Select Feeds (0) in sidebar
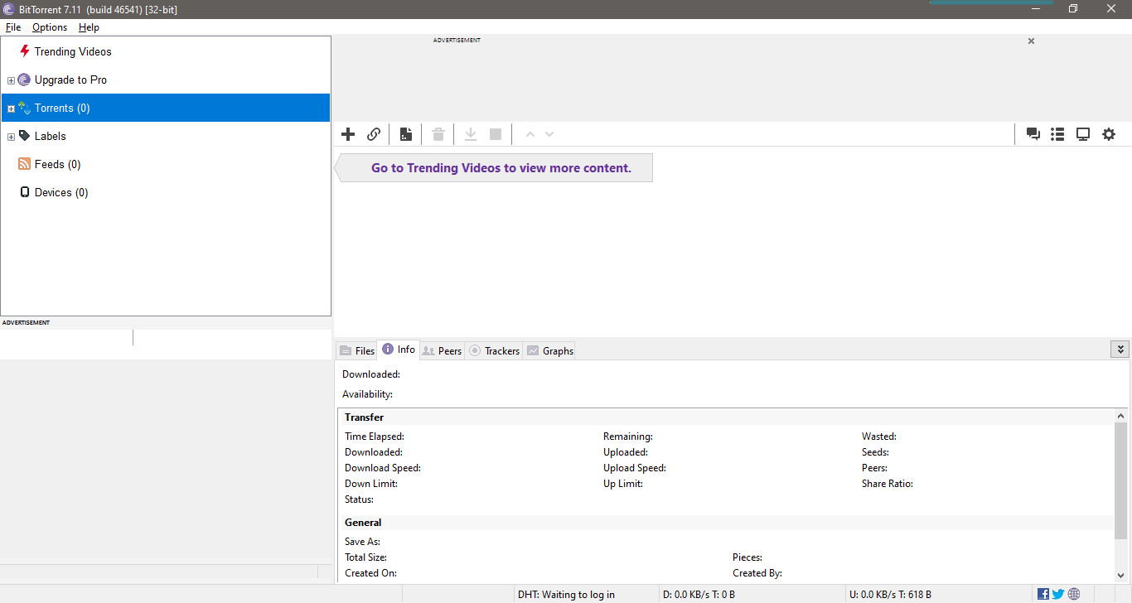This screenshot has height=603, width=1132. tap(57, 164)
